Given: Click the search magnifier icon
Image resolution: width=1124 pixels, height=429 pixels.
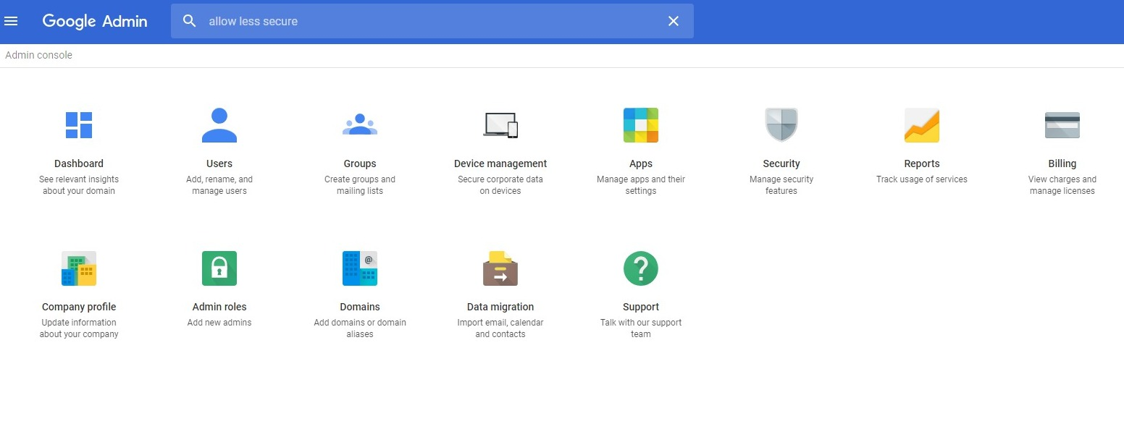Looking at the screenshot, I should point(190,21).
